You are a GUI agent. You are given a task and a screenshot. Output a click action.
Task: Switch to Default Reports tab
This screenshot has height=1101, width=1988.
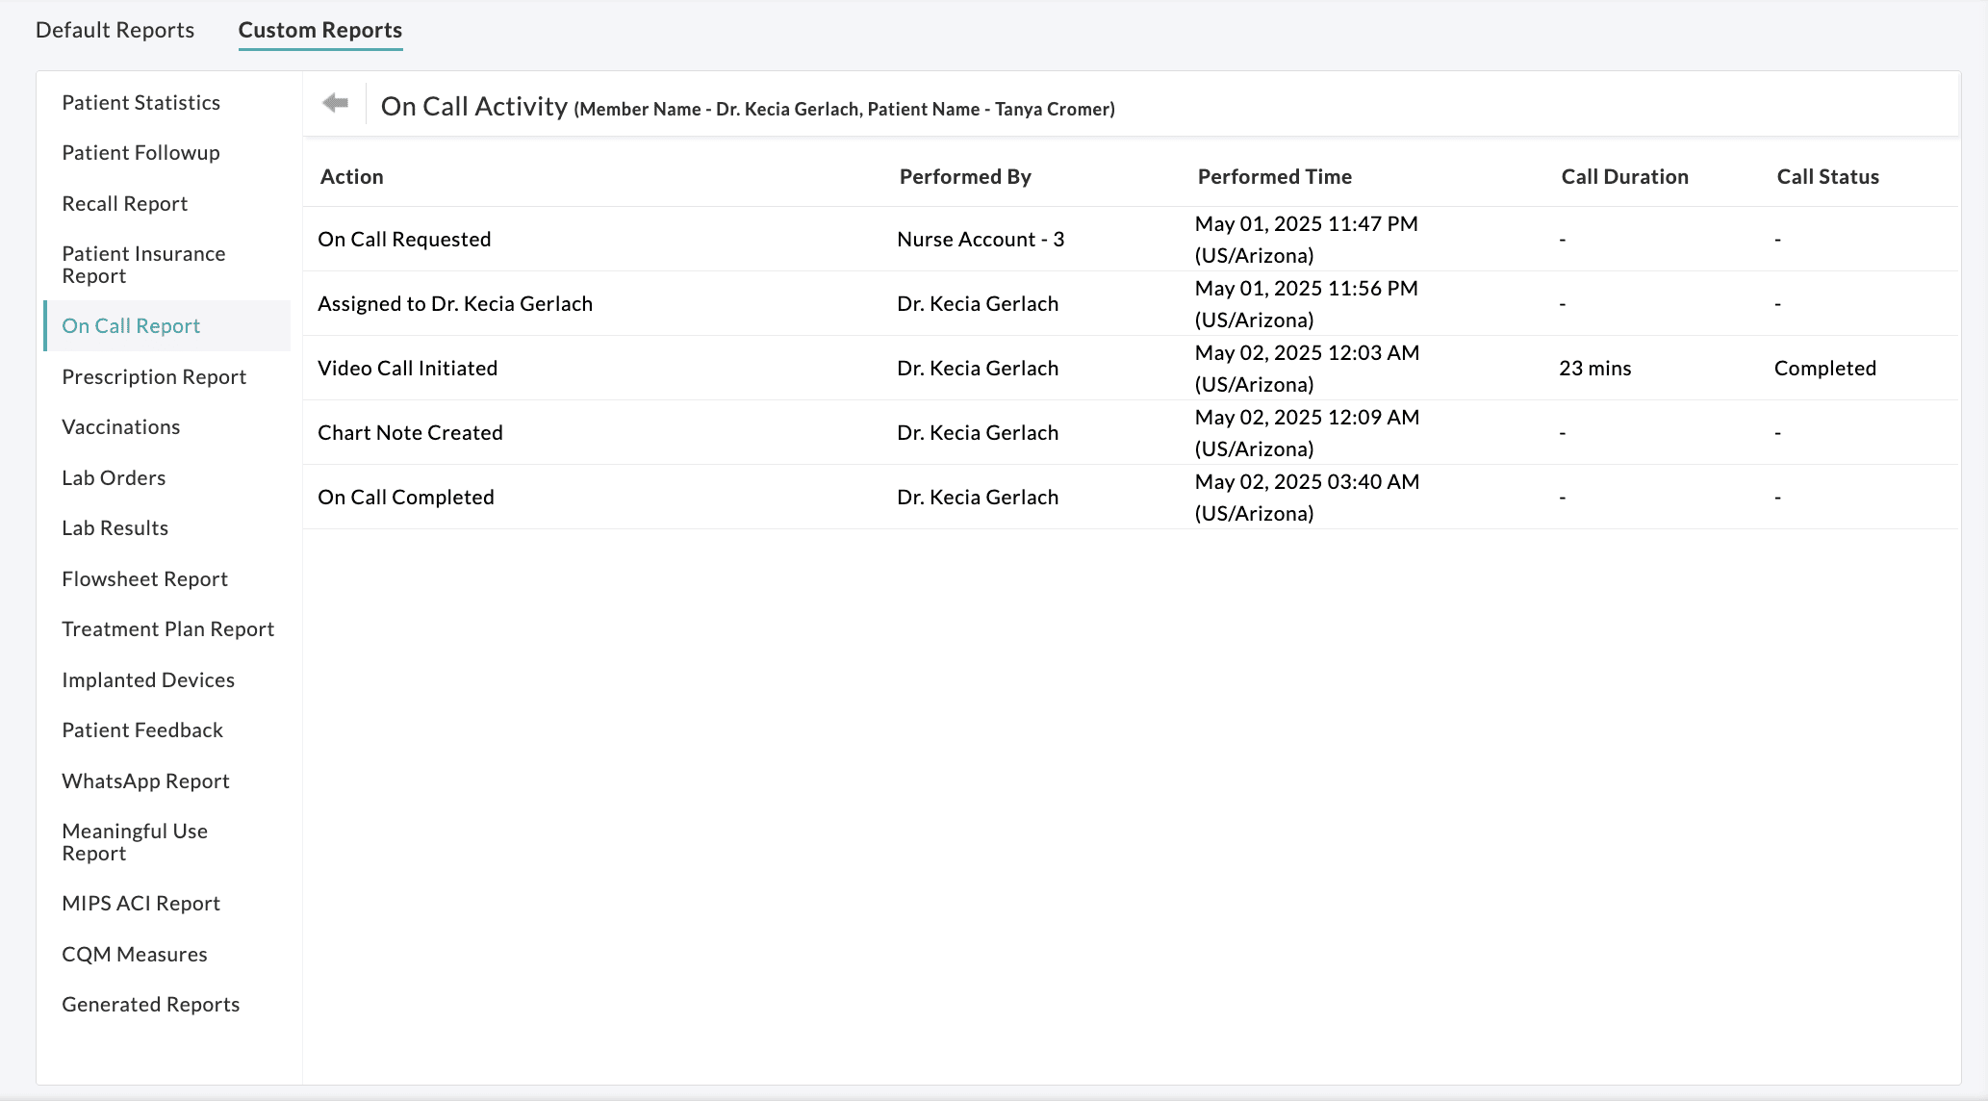tap(115, 30)
